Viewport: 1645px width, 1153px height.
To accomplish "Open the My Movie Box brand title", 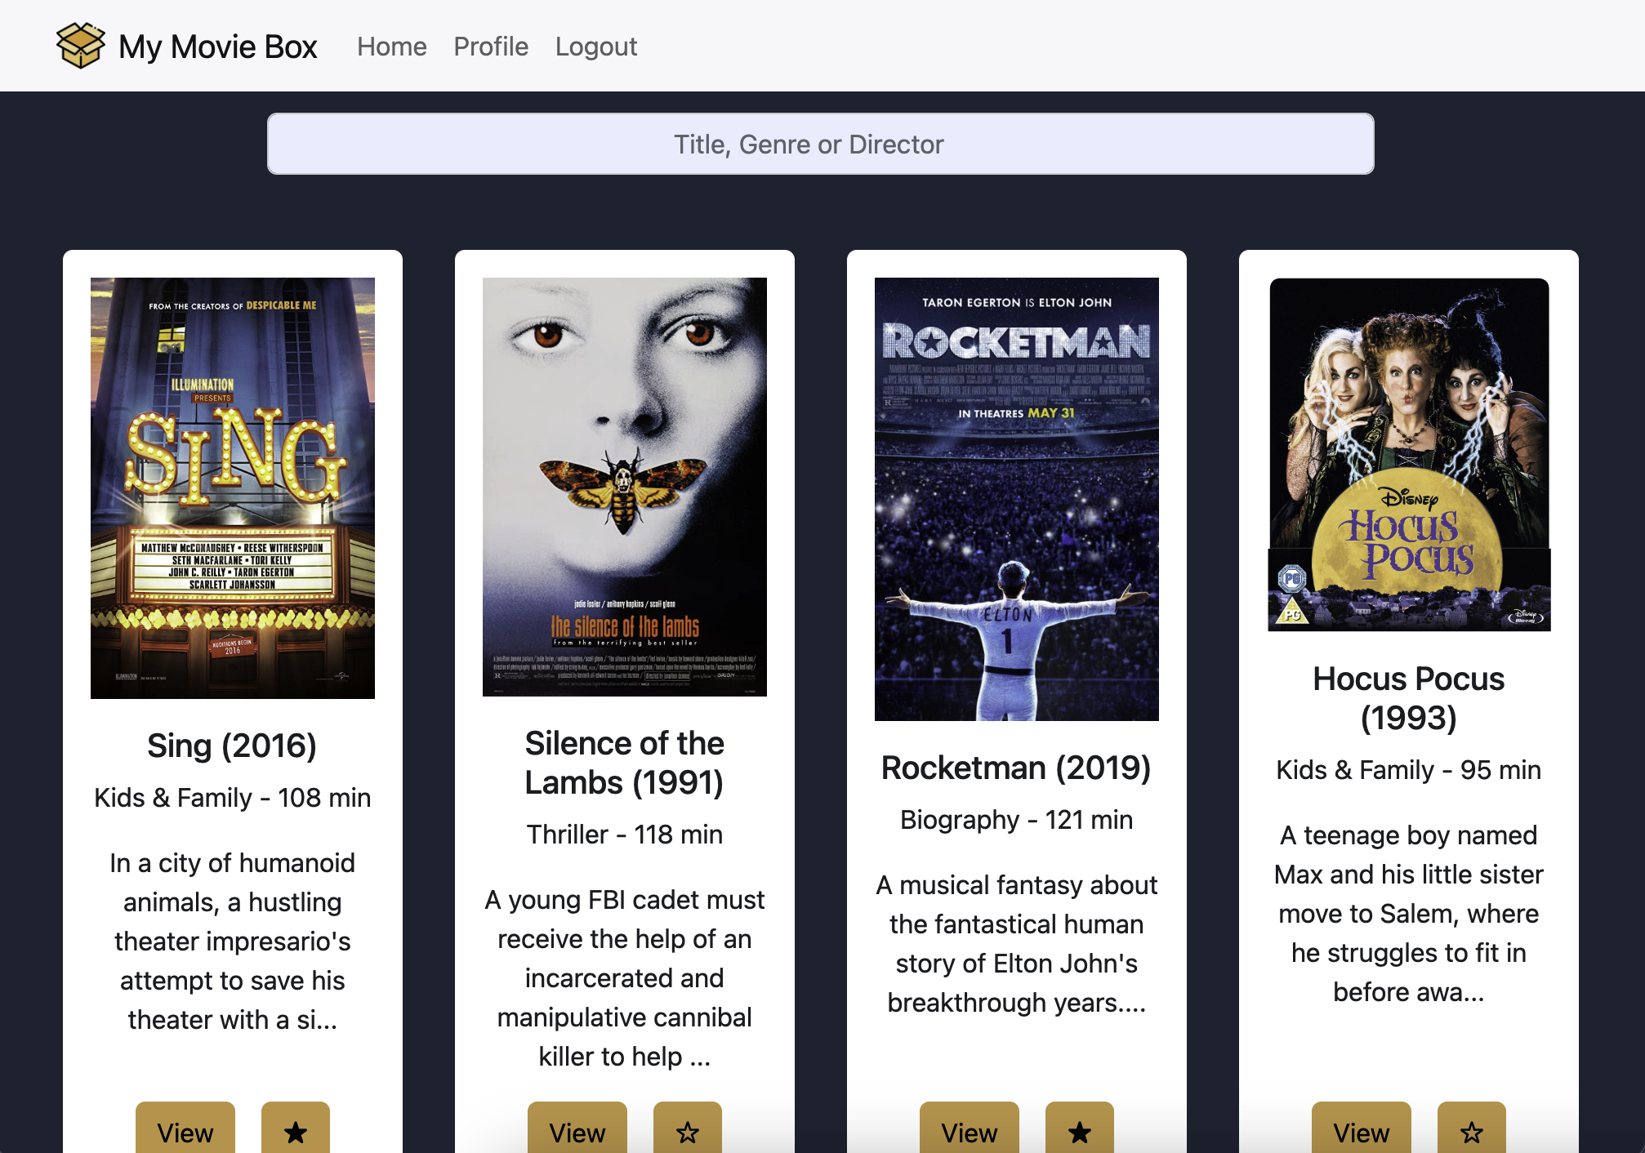I will tap(217, 47).
